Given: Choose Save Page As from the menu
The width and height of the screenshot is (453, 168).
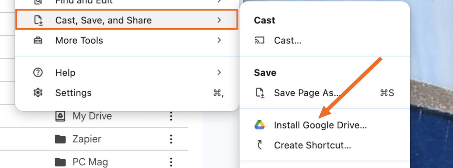Looking at the screenshot, I should (307, 93).
